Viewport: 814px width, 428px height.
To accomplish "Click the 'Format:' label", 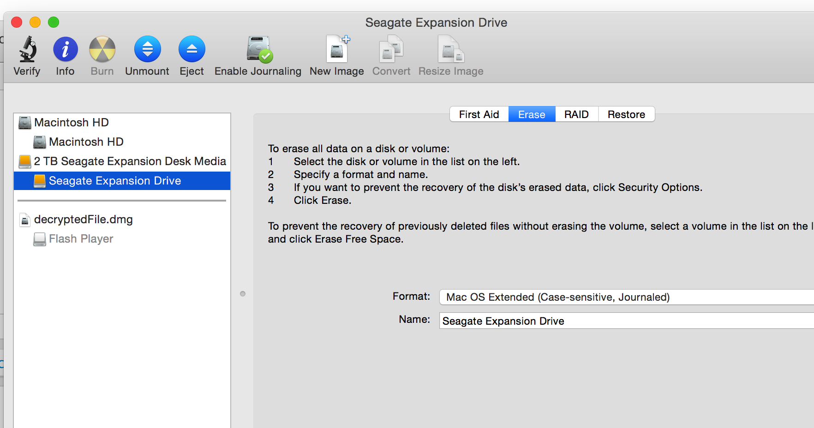I will [411, 296].
